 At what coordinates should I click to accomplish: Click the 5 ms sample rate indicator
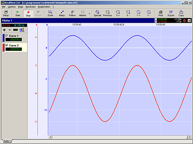[6, 25]
